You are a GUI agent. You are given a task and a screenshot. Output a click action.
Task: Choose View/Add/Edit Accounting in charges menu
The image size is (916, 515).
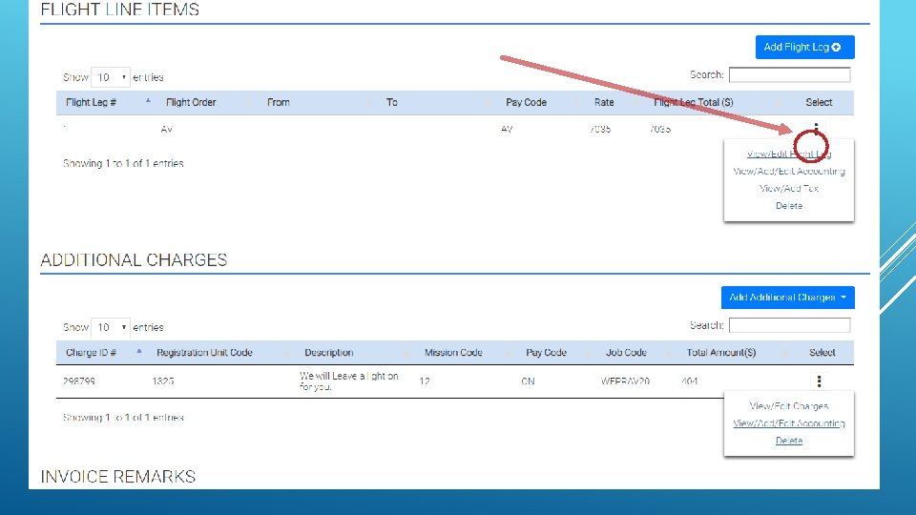[x=789, y=423]
